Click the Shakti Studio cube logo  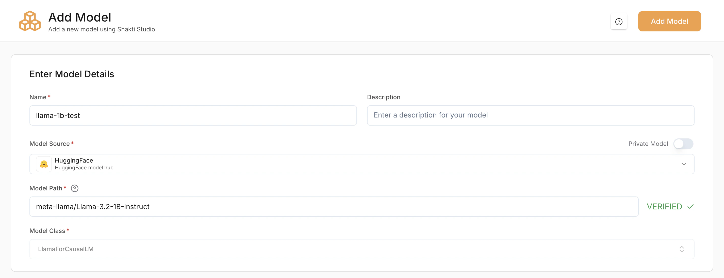click(30, 21)
